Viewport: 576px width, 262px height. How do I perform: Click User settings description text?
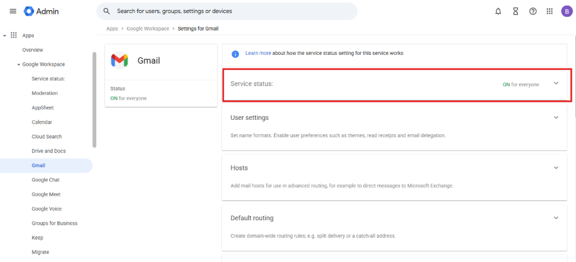tap(338, 135)
